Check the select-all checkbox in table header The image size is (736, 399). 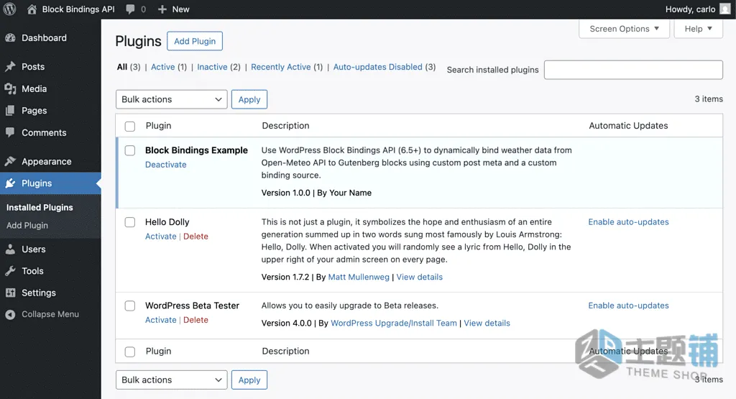(130, 127)
